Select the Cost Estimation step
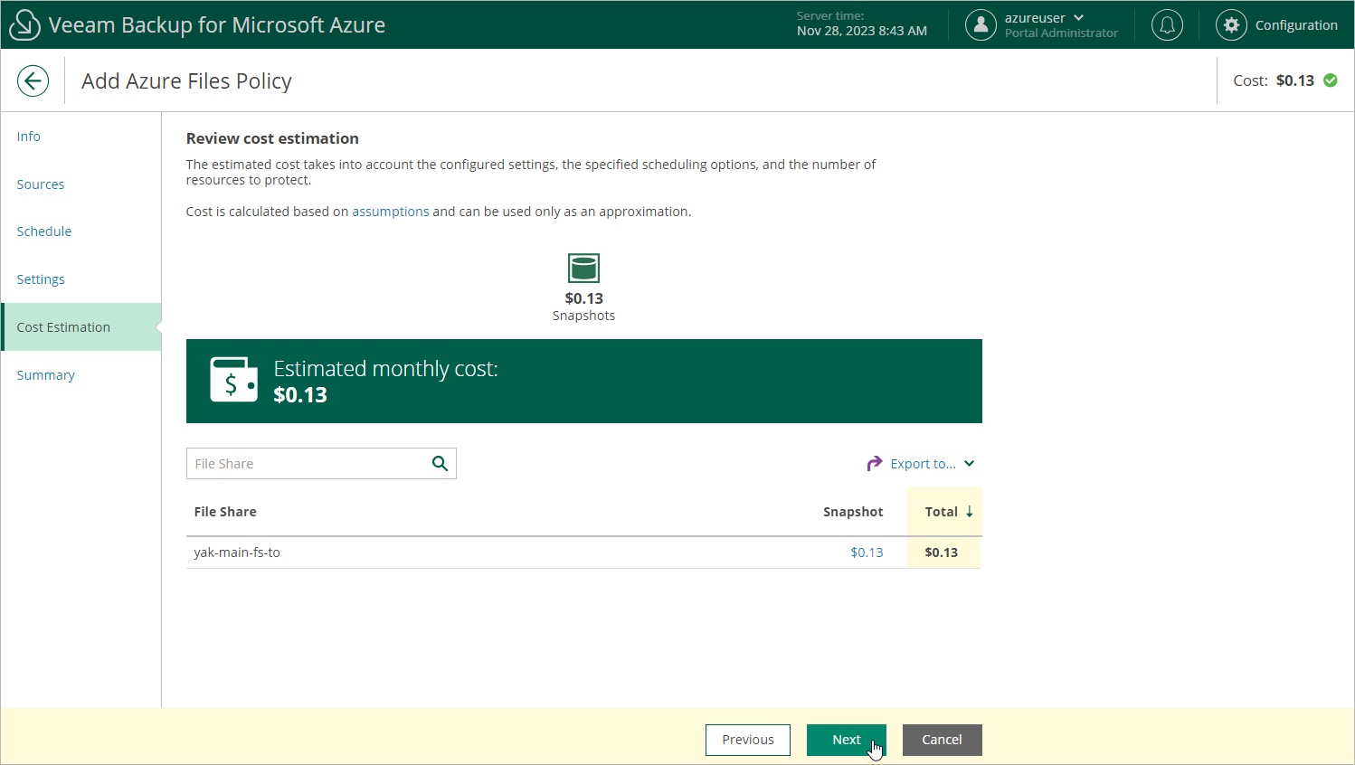Screen dimensions: 1355x765 click(x=81, y=327)
